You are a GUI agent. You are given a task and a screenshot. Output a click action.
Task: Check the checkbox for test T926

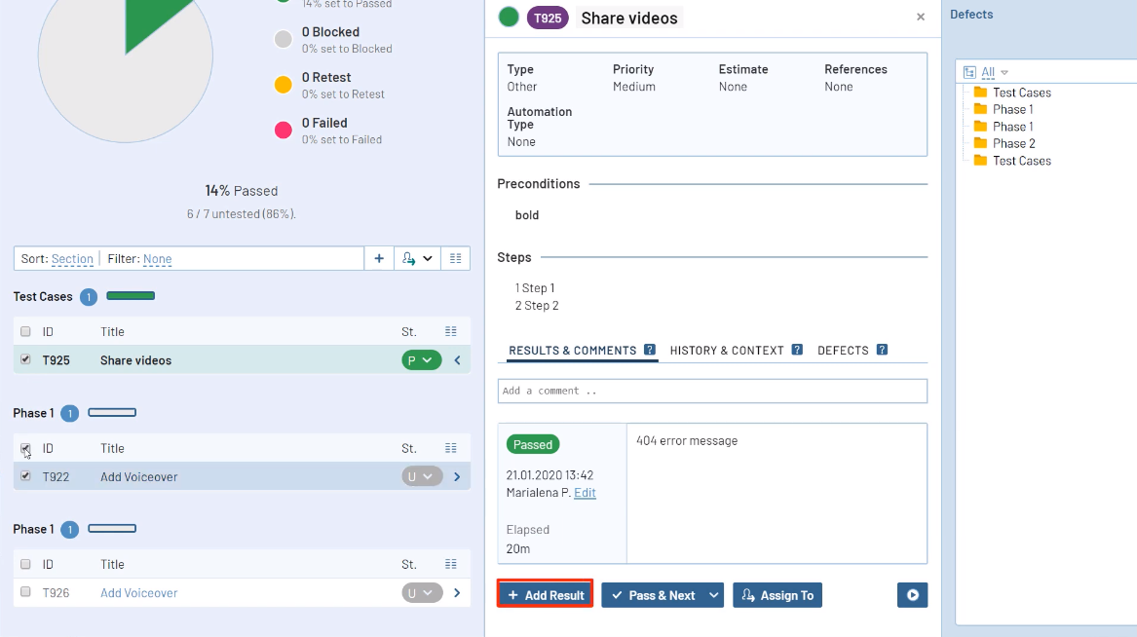25,592
